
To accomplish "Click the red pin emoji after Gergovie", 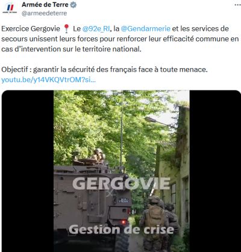I will [x=66, y=29].
